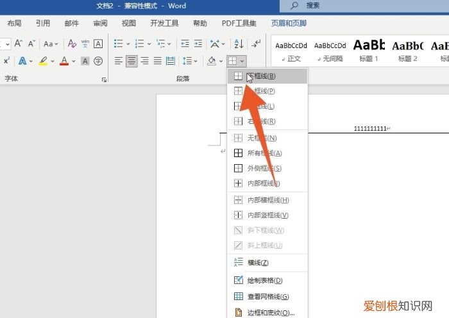Click the Clear All Formatting icon
Viewport: 449px width, 318px height.
point(72,44)
